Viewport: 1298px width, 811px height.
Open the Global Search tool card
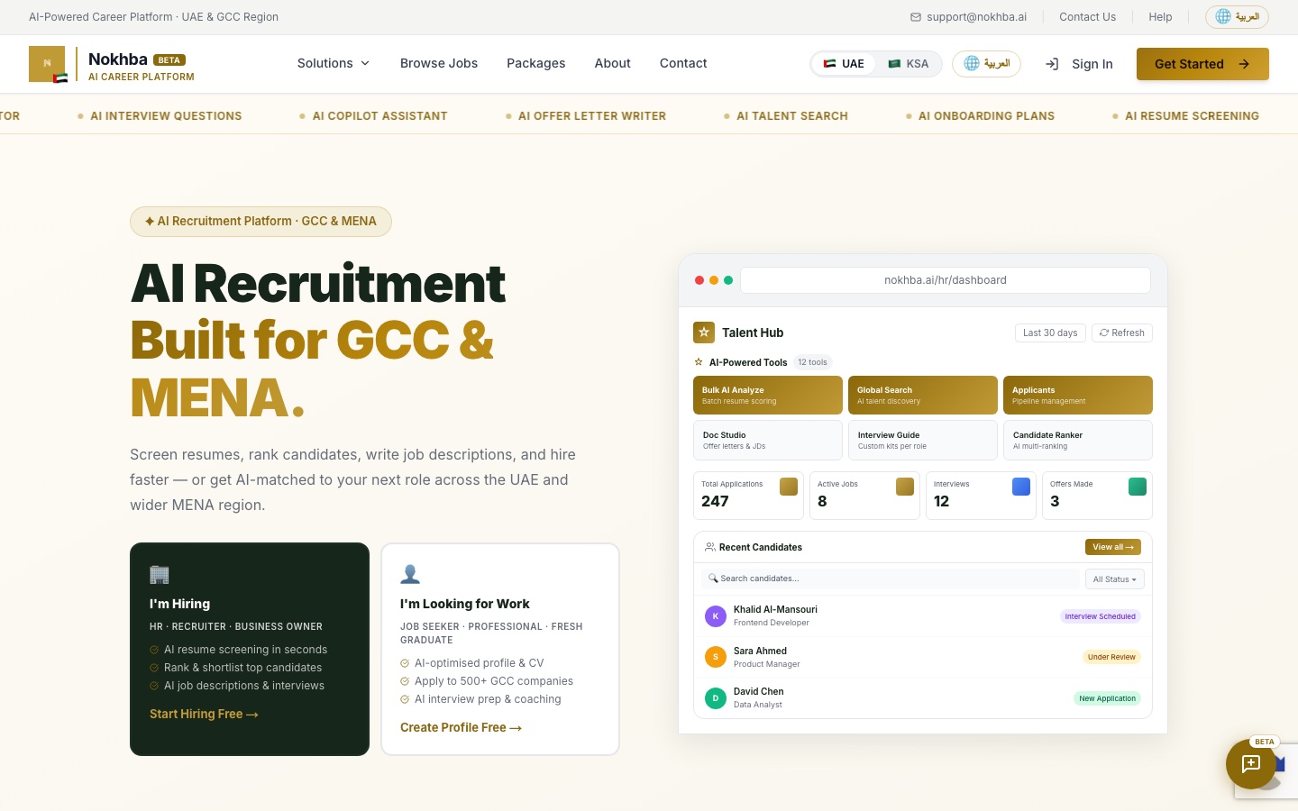pyautogui.click(x=923, y=395)
